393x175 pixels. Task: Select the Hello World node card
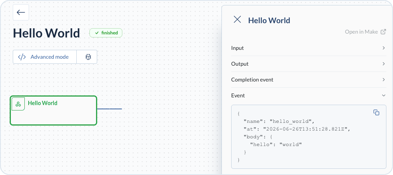(53, 110)
